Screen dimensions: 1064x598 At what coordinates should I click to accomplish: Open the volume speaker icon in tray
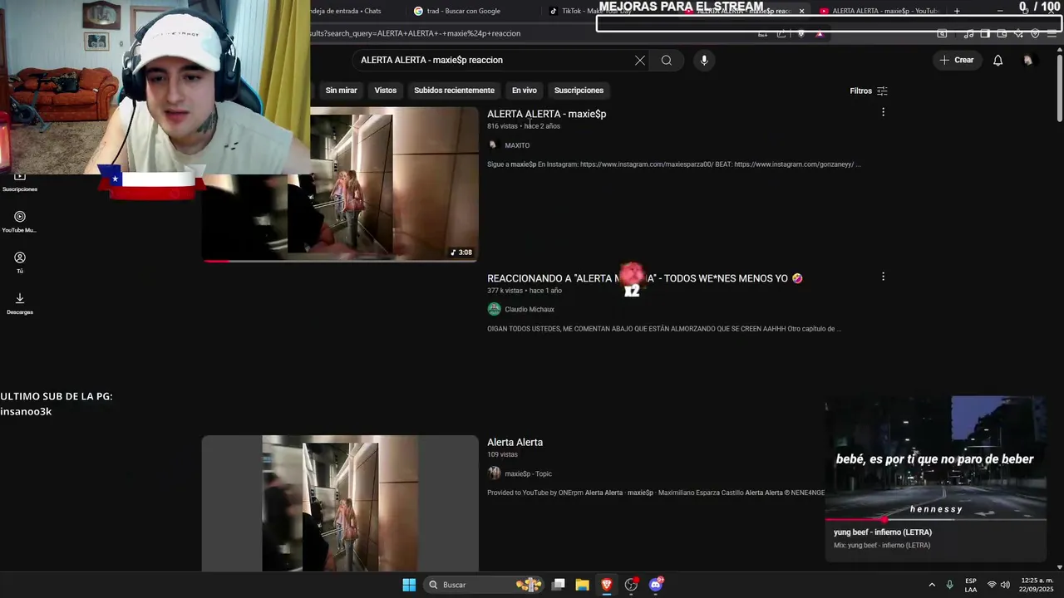[1005, 585]
